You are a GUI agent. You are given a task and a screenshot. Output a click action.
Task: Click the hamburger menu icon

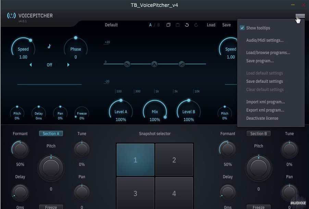coord(300,16)
